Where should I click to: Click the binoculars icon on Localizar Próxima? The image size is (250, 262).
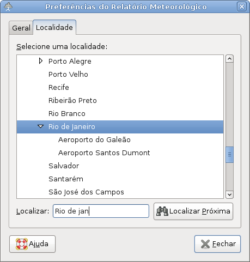coord(162,211)
